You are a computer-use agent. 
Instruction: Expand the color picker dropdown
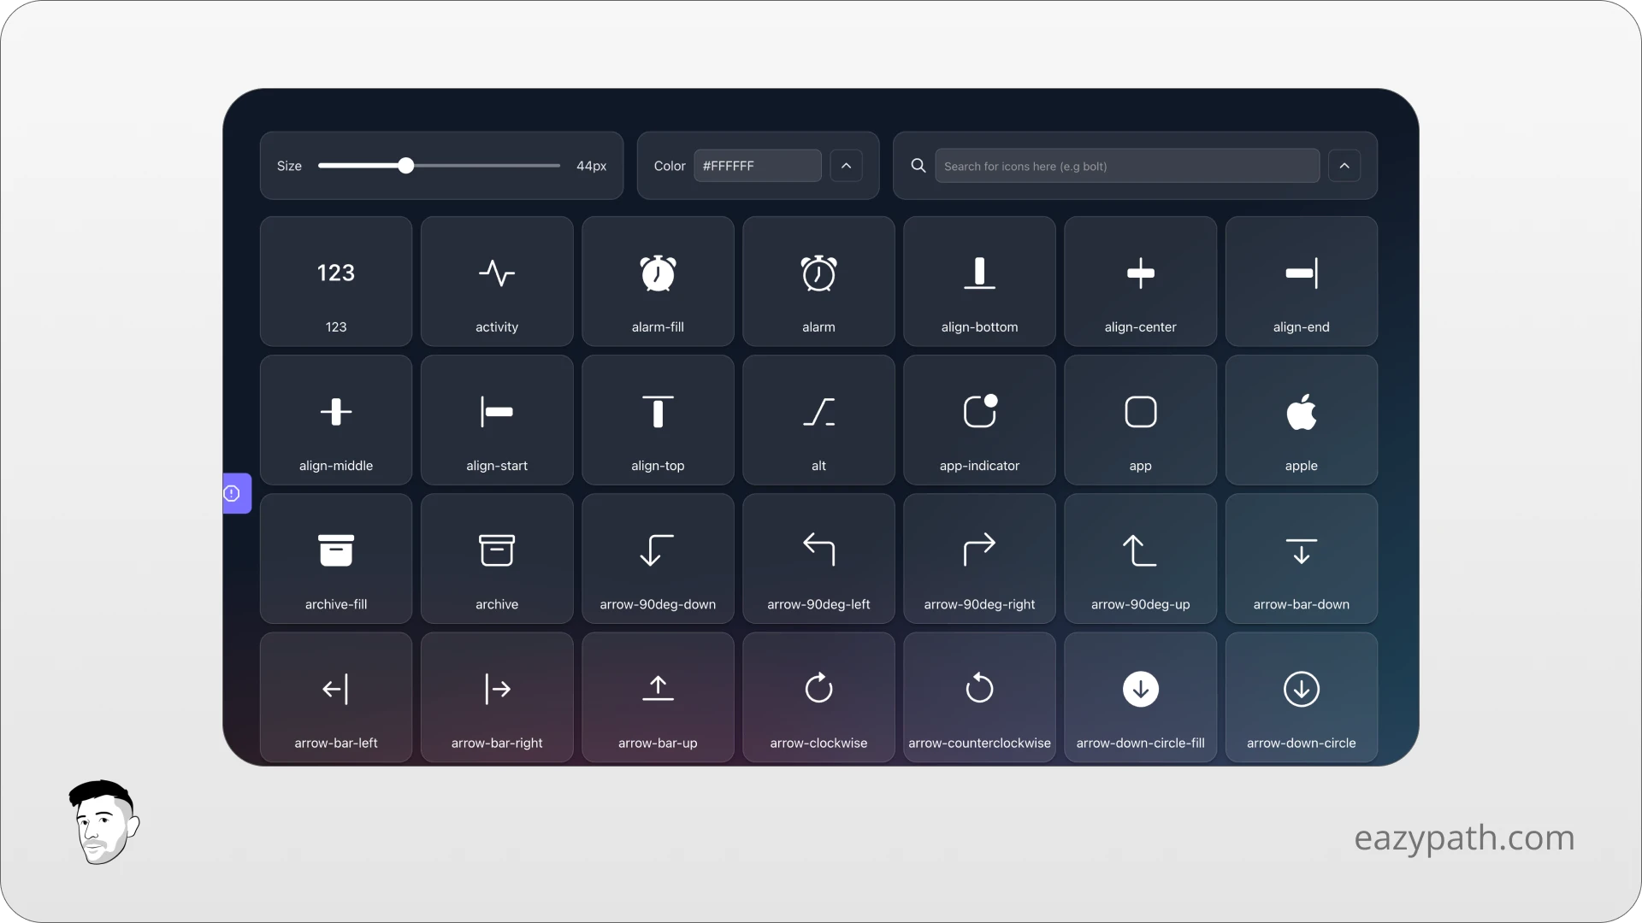coord(845,166)
